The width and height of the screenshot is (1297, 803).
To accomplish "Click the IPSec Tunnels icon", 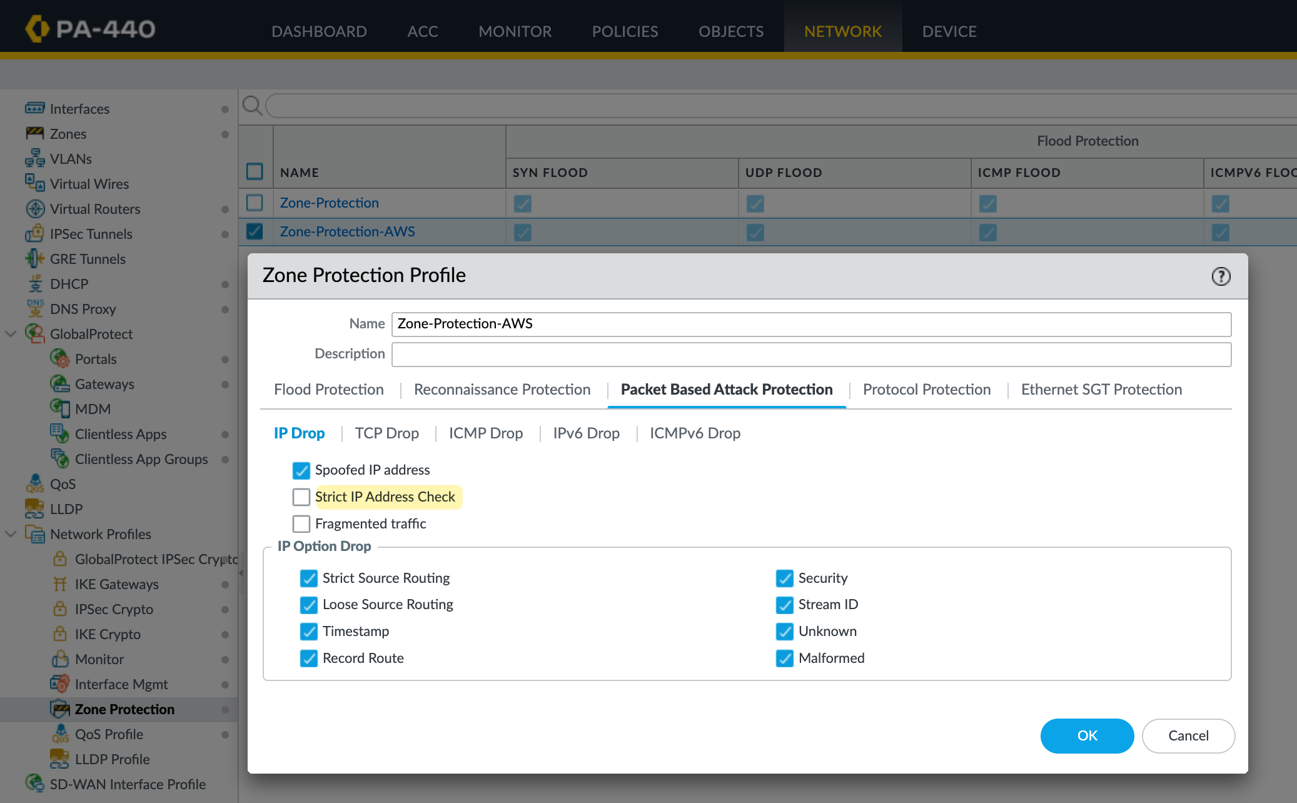I will coord(34,233).
